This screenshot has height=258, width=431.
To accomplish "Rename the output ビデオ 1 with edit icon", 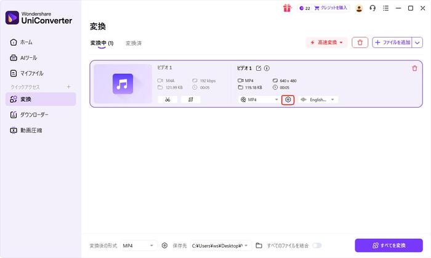I will 259,68.
